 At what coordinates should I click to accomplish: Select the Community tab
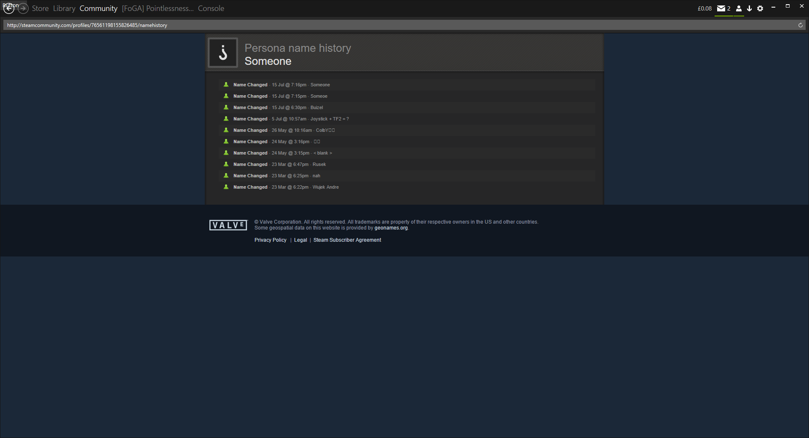[98, 8]
